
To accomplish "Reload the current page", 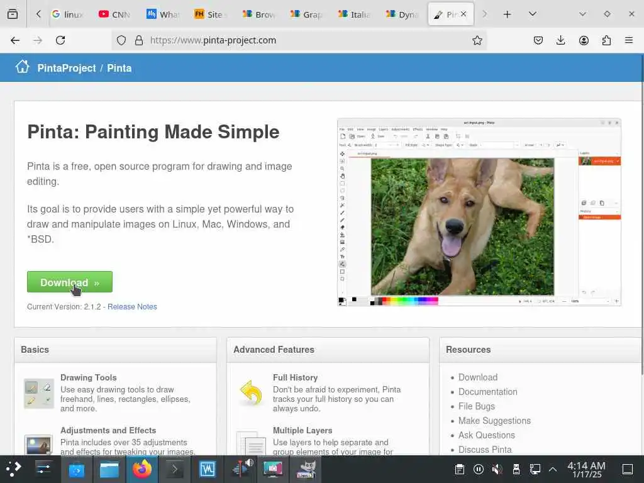I will [x=60, y=40].
